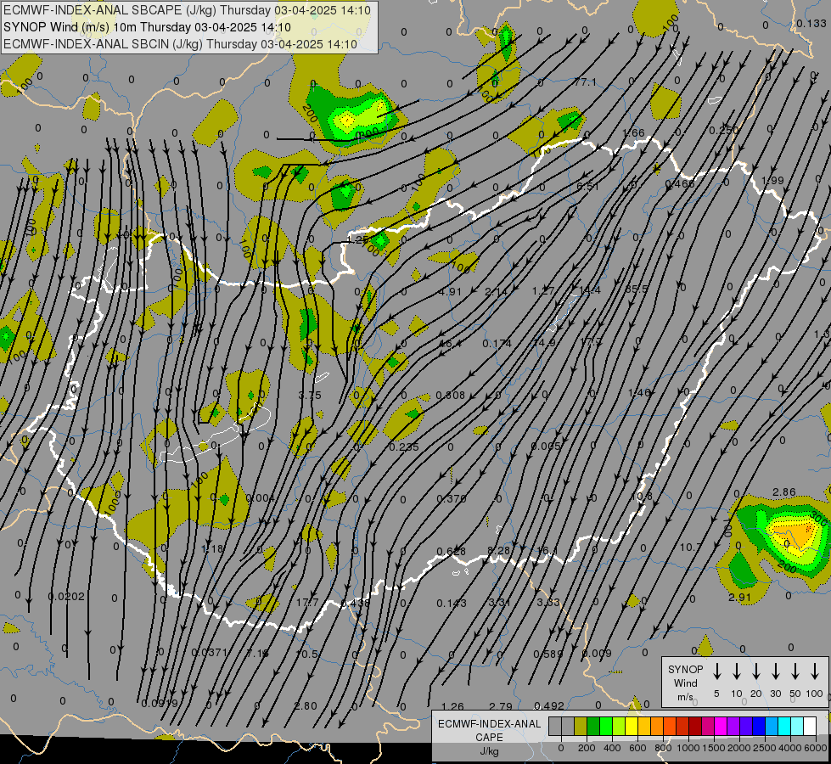Pick the pure yellow swatch in the CAPE colorbar
This screenshot has height=764, width=831.
632,727
